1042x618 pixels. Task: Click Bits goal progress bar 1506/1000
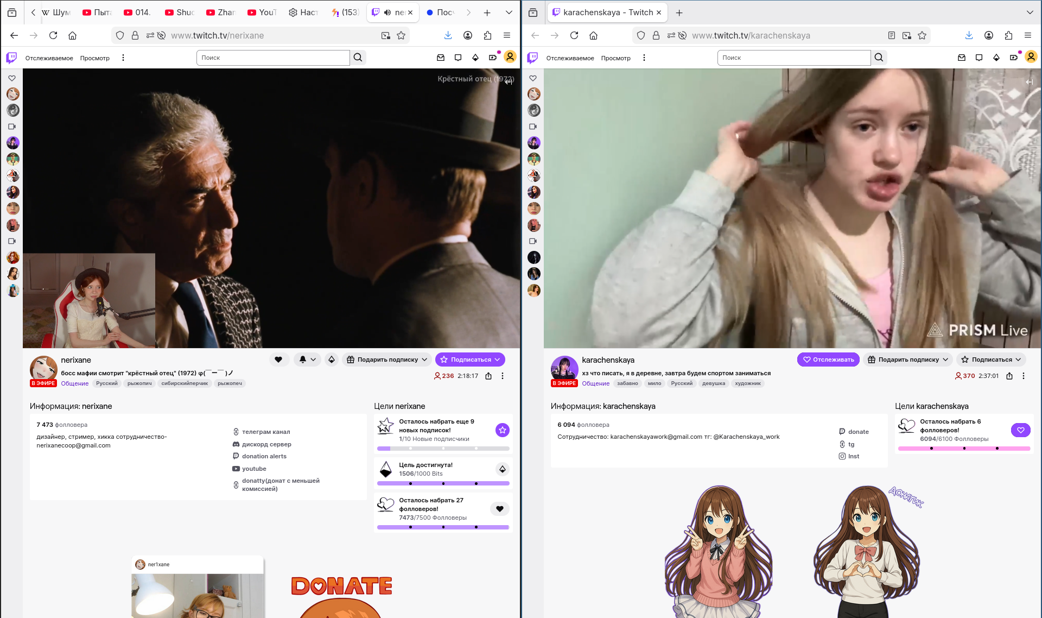tap(443, 483)
